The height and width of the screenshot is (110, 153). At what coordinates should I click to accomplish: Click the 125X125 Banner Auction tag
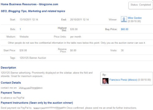[x=33, y=58]
